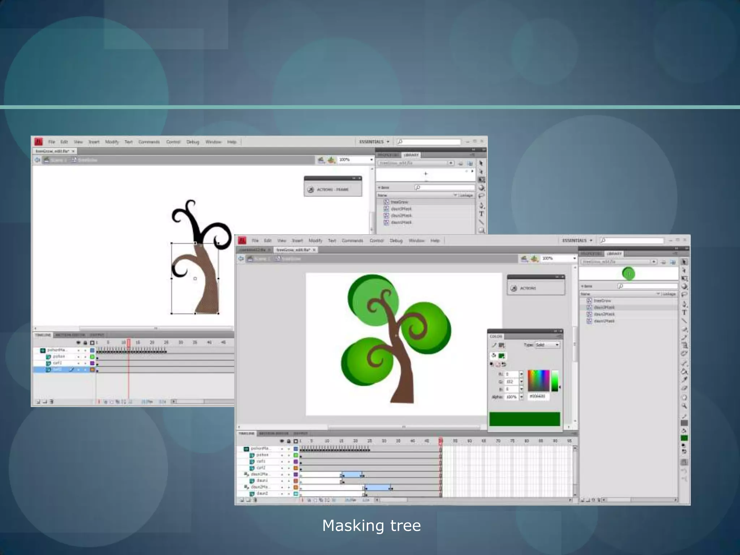Select the 3D Rotation tool in front window
The width and height of the screenshot is (740, 555).
684,287
